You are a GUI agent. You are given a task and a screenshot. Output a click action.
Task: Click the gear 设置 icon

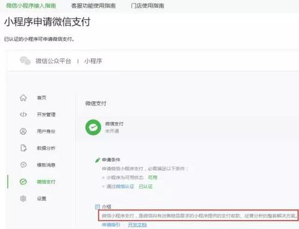23,198
